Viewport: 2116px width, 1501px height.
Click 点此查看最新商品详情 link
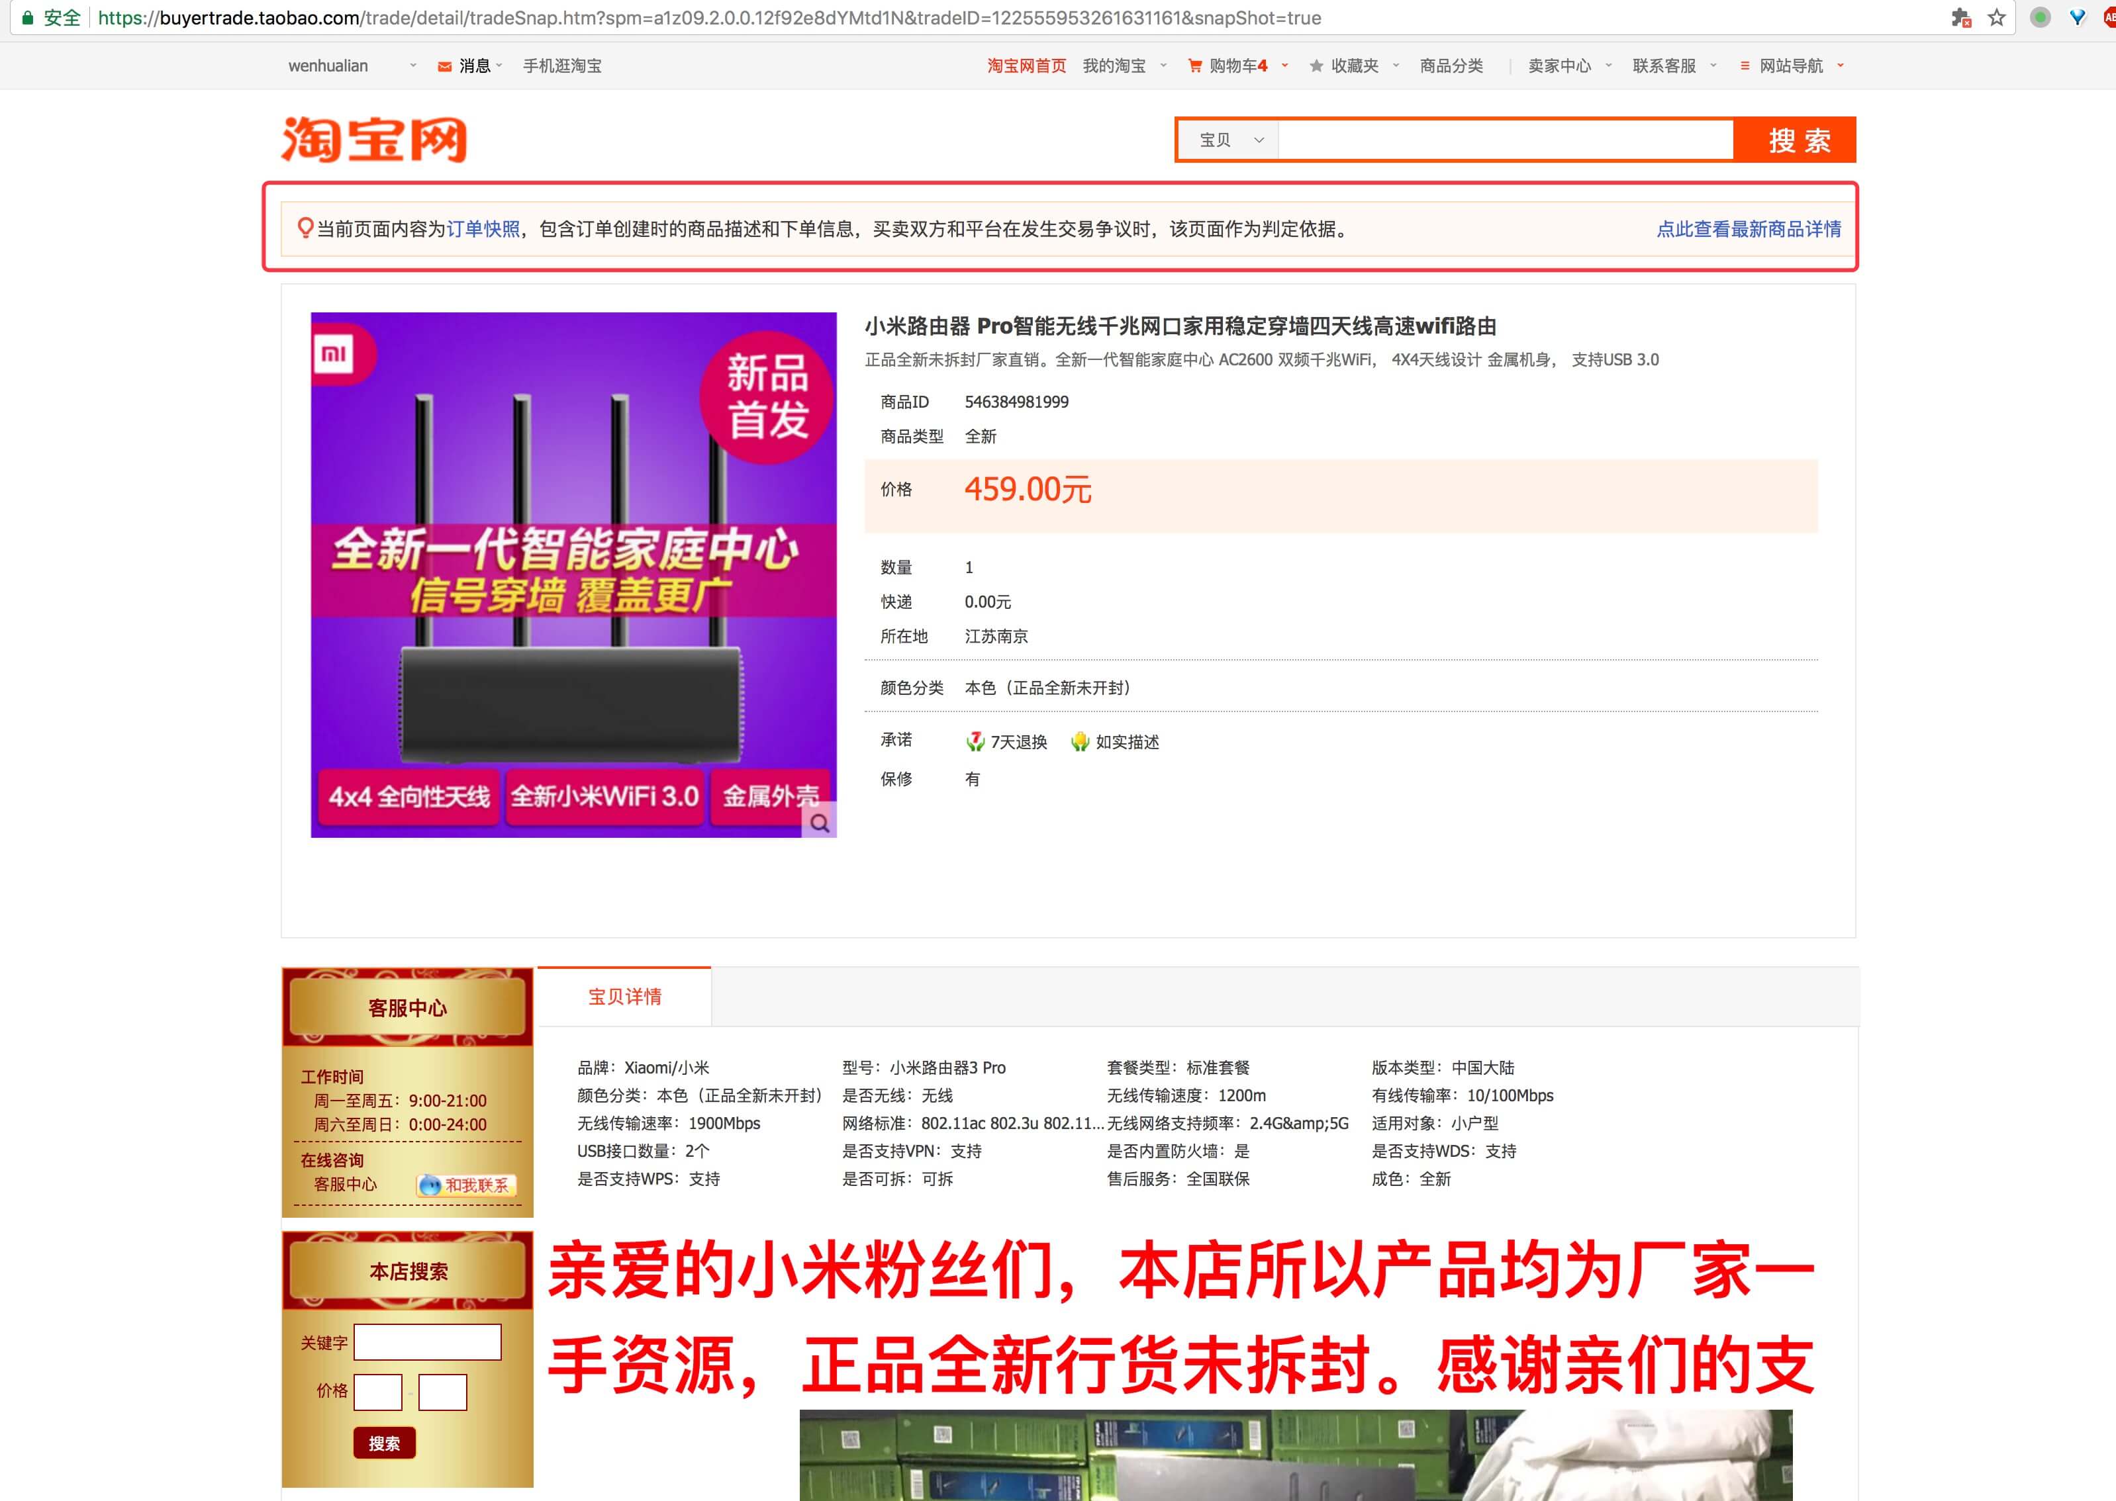click(x=1748, y=228)
